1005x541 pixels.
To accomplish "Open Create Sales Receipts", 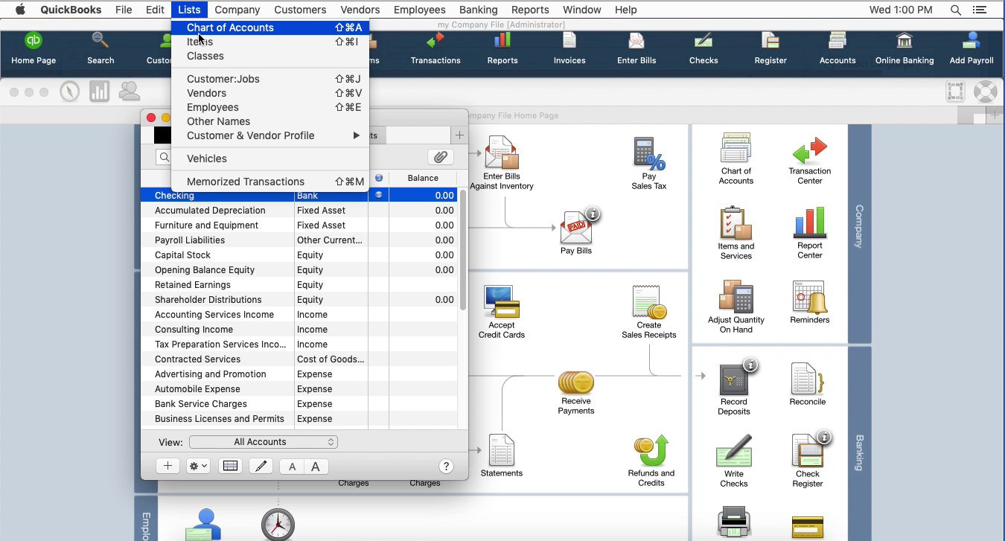I will coord(649,312).
